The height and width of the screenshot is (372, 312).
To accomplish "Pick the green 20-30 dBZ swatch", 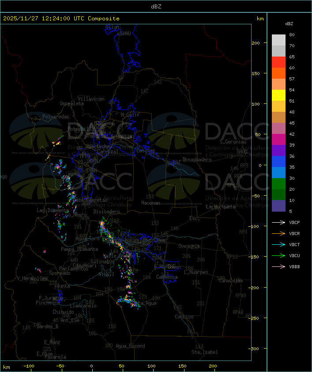I will pos(278,184).
